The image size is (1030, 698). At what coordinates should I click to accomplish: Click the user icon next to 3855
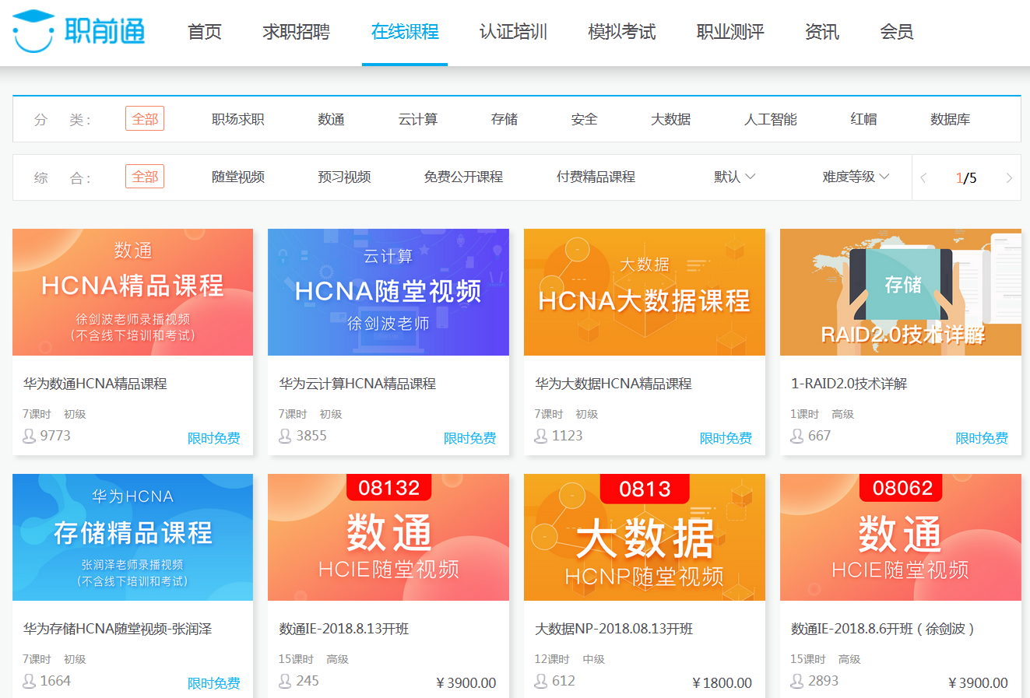(x=285, y=436)
